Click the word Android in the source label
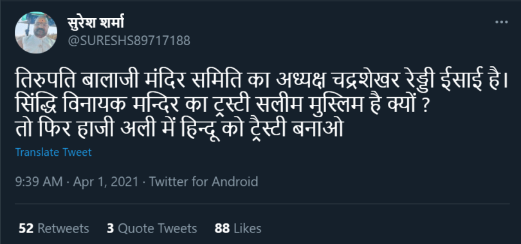 (235, 182)
